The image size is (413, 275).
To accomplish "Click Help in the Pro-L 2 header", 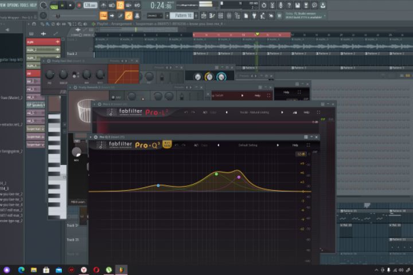I will click(306, 112).
